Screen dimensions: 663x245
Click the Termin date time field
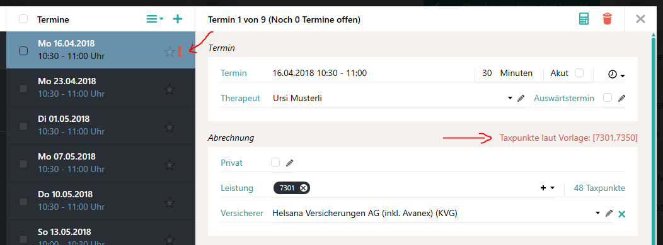tap(372, 73)
